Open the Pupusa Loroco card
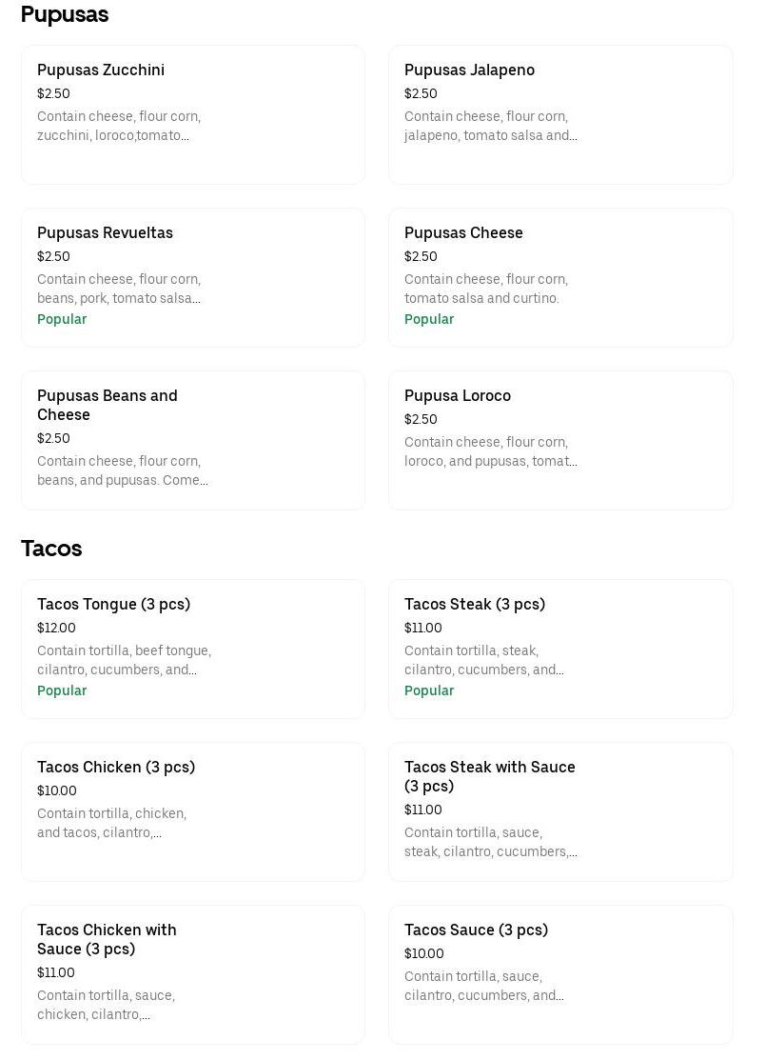765x1060 pixels. point(560,440)
